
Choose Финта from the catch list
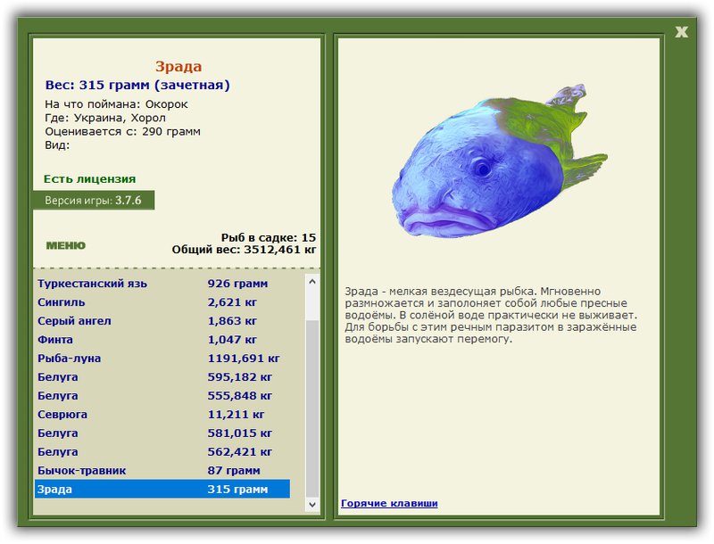[162, 339]
